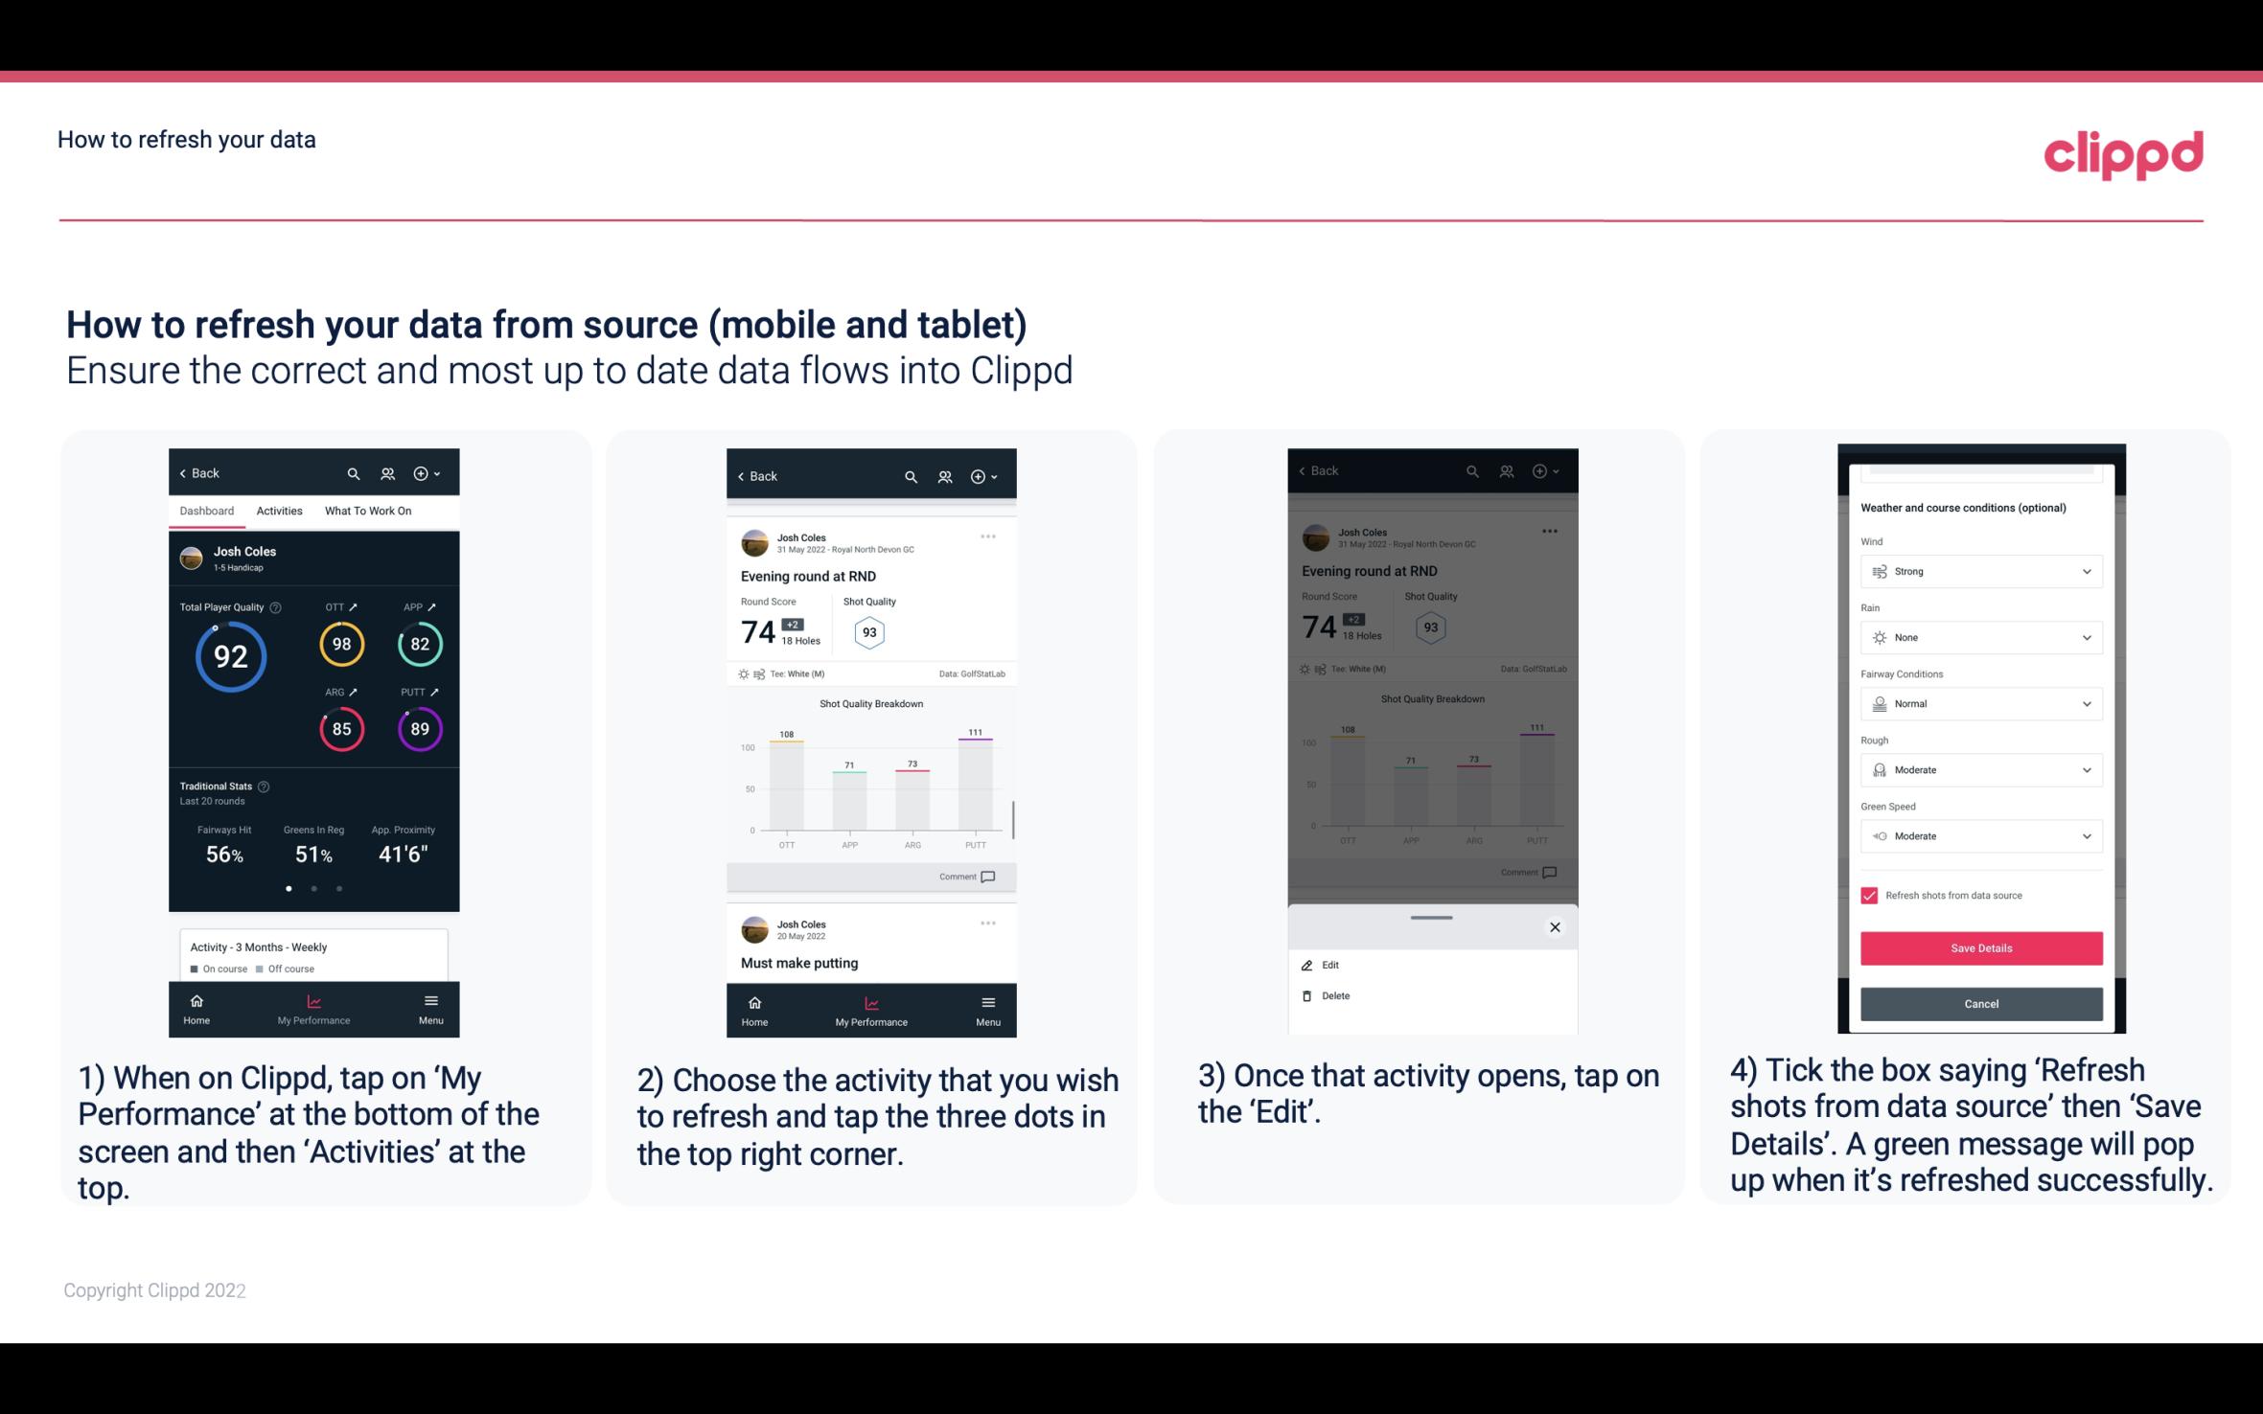Tap the Back navigation icon
Image resolution: width=2263 pixels, height=1414 pixels.
(189, 472)
